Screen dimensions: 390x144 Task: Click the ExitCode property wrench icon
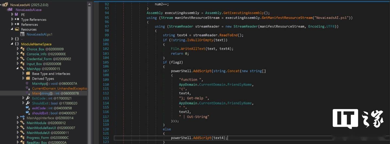(27, 98)
